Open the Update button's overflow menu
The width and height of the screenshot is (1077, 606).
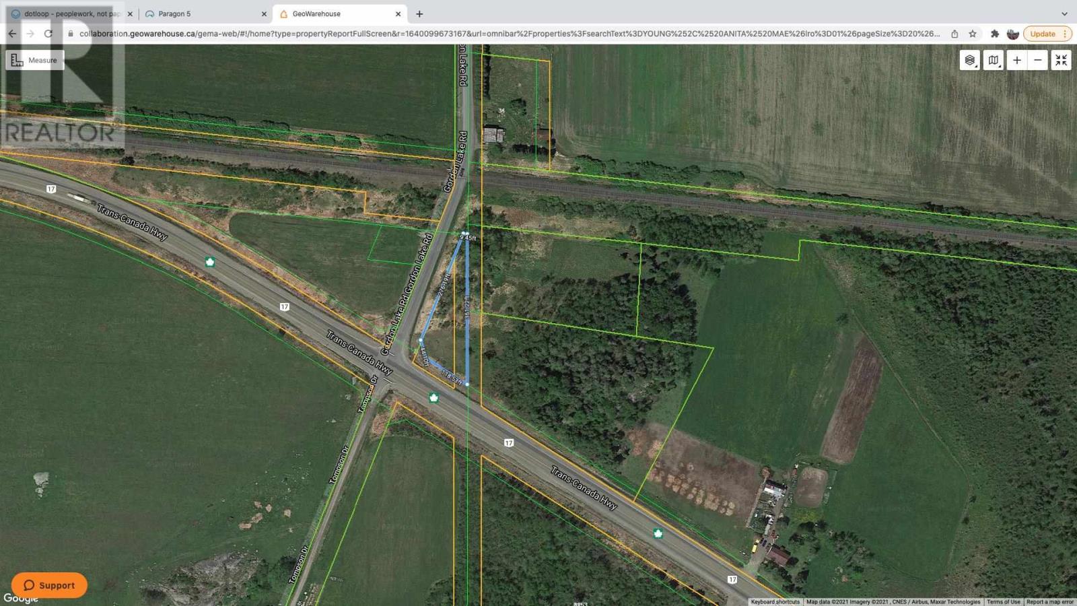[1066, 33]
